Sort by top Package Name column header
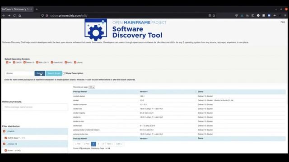 coord(80,92)
